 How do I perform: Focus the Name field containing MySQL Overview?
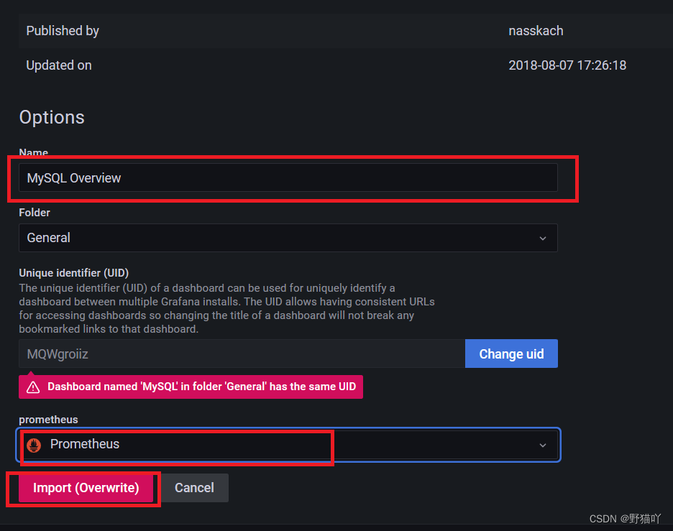click(x=288, y=177)
